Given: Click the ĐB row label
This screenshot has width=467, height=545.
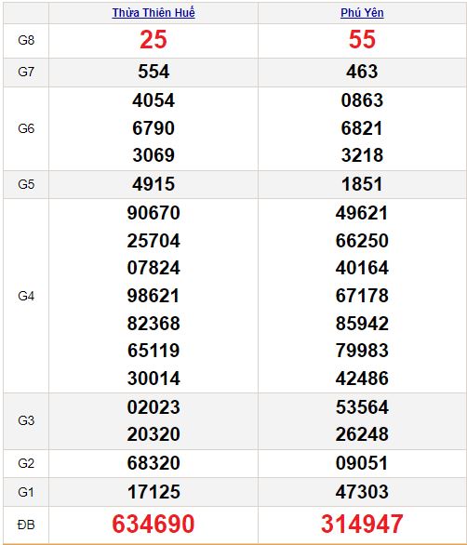Looking at the screenshot, I should (26, 525).
